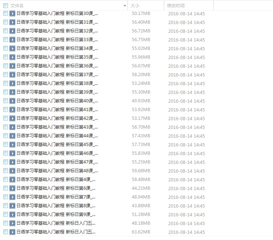Click the video icon beside 第43课 file
The width and height of the screenshot is (273, 240).
[12, 127]
